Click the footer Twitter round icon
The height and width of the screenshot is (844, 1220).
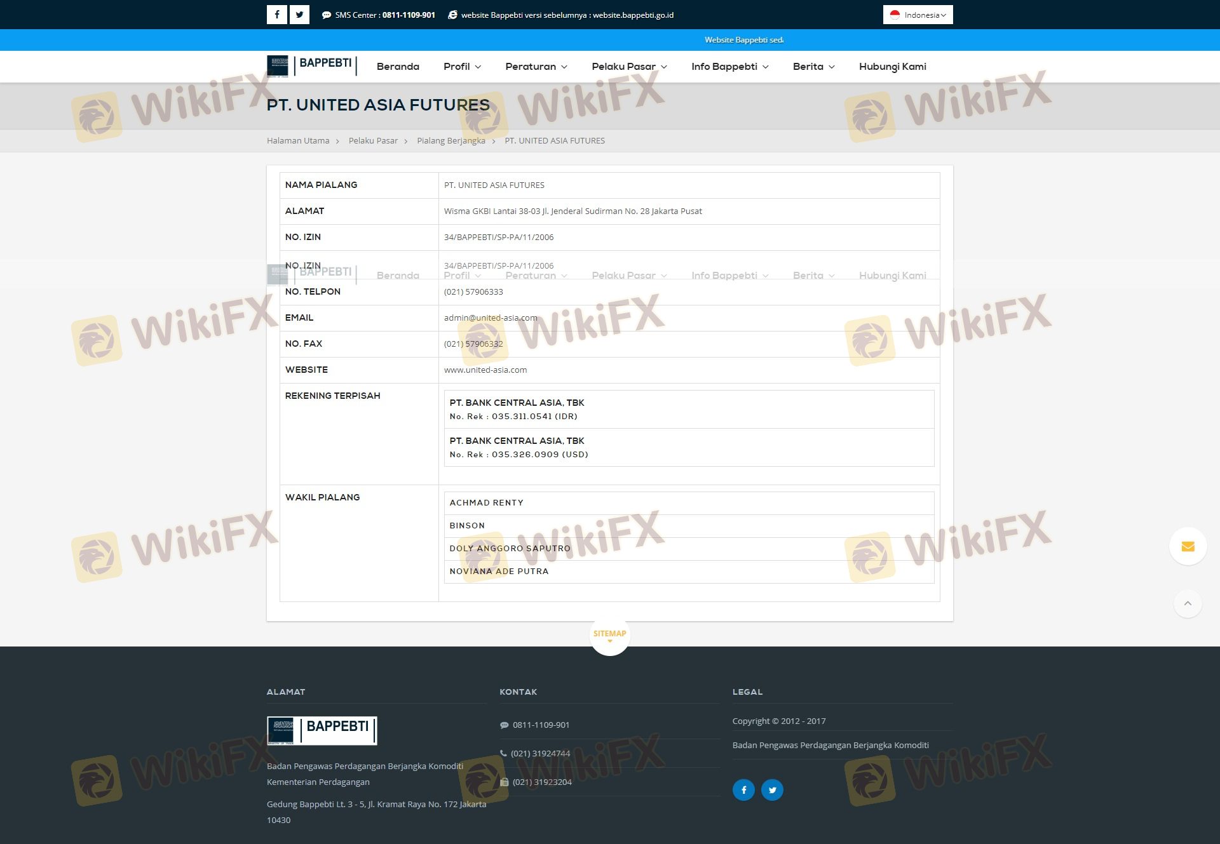(772, 789)
